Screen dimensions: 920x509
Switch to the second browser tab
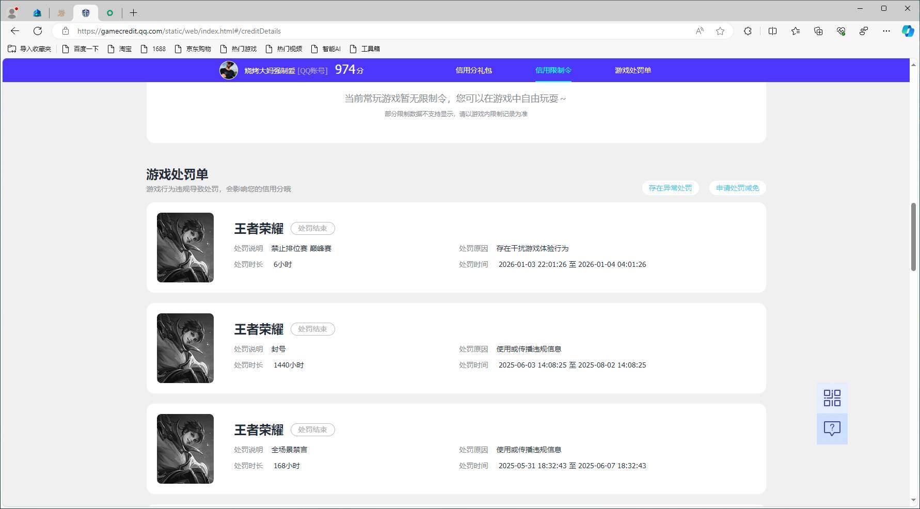pyautogui.click(x=61, y=13)
